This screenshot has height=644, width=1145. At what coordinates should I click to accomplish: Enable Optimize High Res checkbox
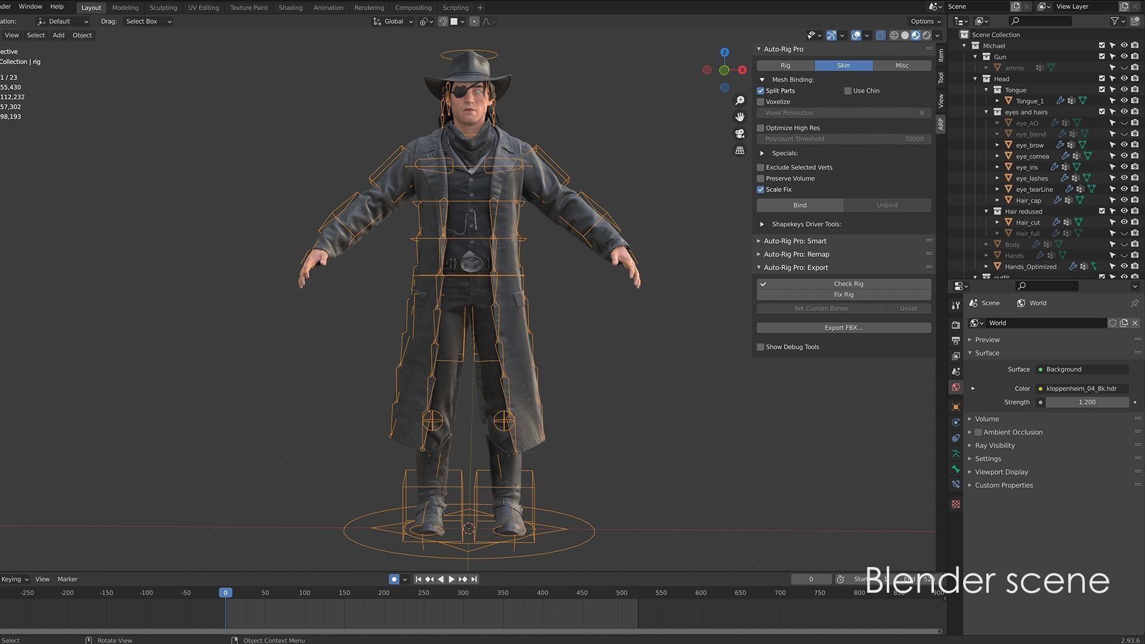[x=760, y=128]
